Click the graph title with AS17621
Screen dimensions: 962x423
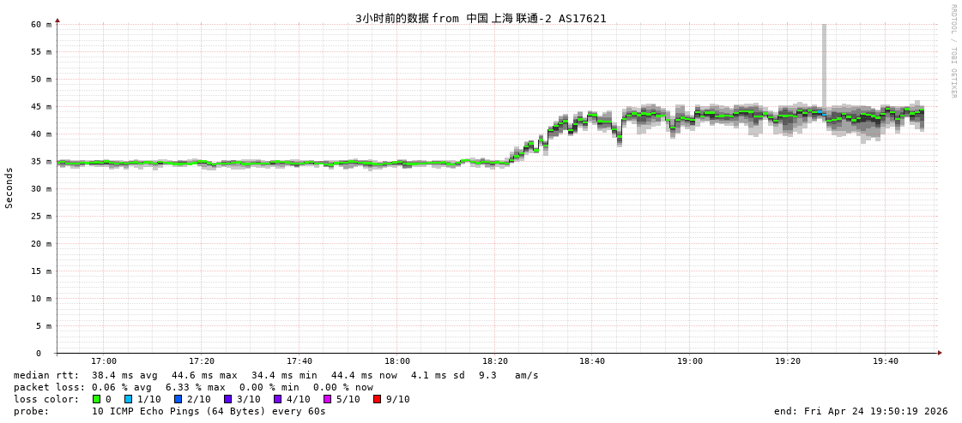(x=481, y=18)
